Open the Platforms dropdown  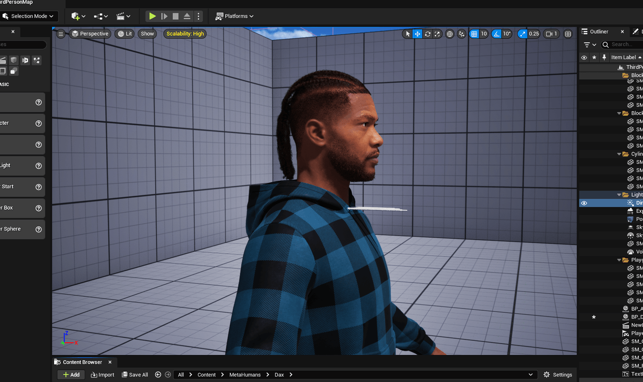click(x=234, y=16)
